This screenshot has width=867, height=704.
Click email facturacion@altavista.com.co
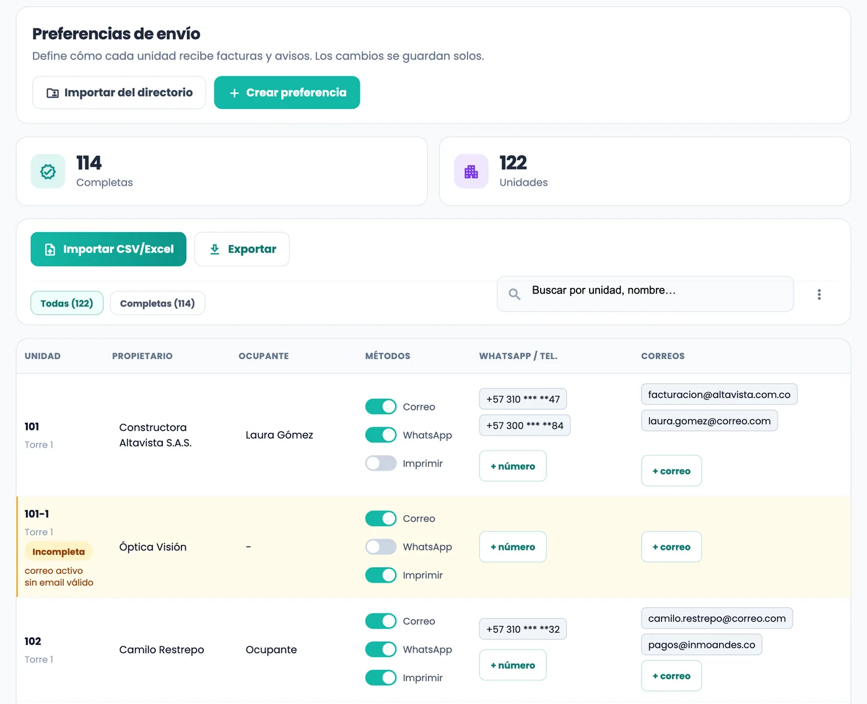[719, 394]
